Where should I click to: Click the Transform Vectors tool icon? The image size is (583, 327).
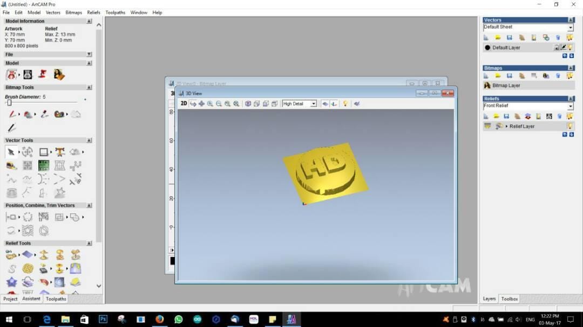[28, 152]
